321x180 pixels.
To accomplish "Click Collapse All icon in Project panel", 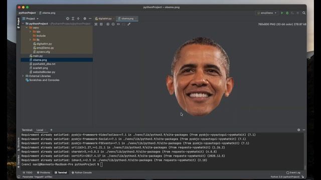I will (x=78, y=18).
